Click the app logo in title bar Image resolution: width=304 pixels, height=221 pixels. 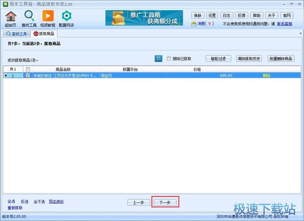5,4
